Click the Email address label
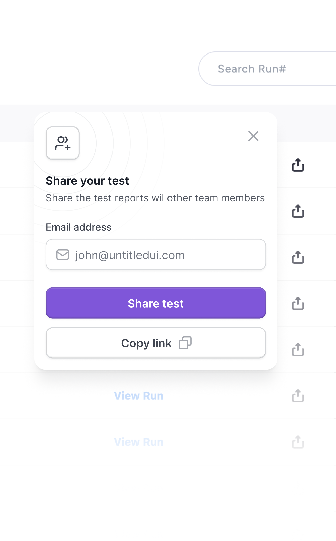The height and width of the screenshot is (541, 336). tap(79, 227)
